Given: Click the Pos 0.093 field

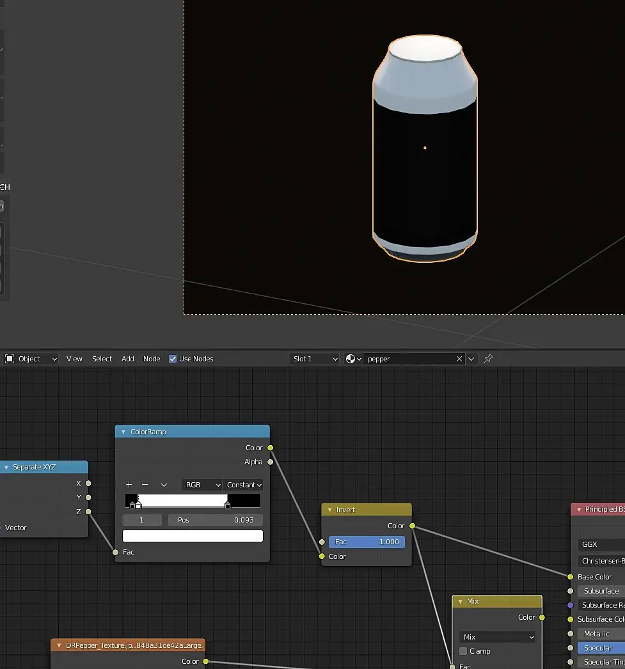Looking at the screenshot, I should click(x=216, y=520).
